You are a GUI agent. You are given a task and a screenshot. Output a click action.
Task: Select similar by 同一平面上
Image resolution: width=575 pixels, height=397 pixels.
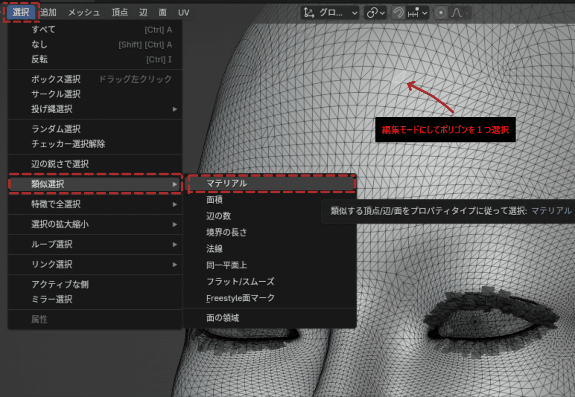pos(270,265)
